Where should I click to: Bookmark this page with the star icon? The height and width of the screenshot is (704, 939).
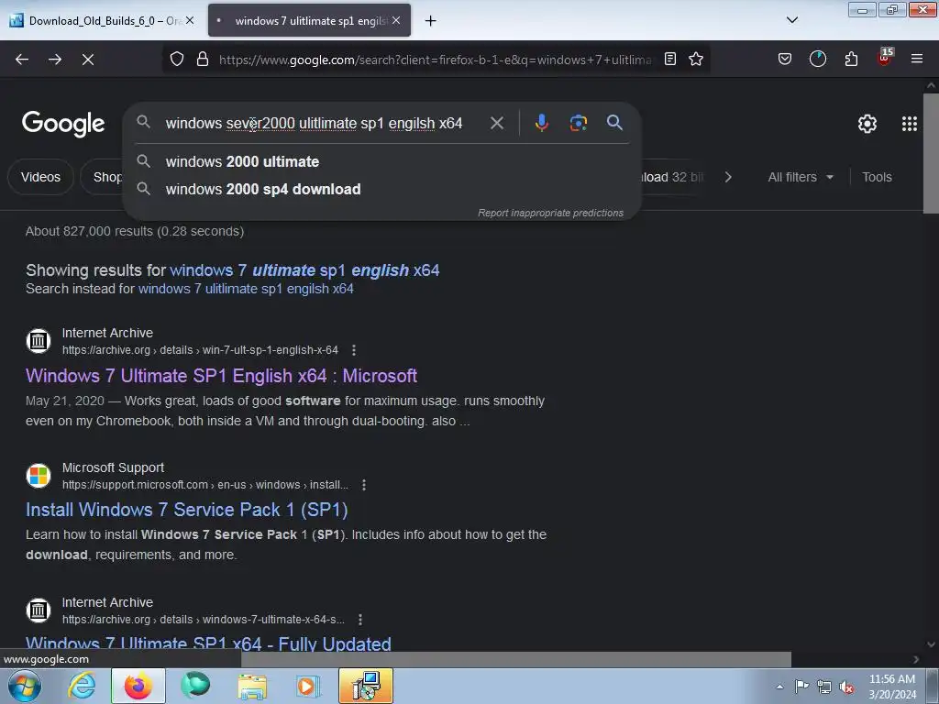pos(696,60)
